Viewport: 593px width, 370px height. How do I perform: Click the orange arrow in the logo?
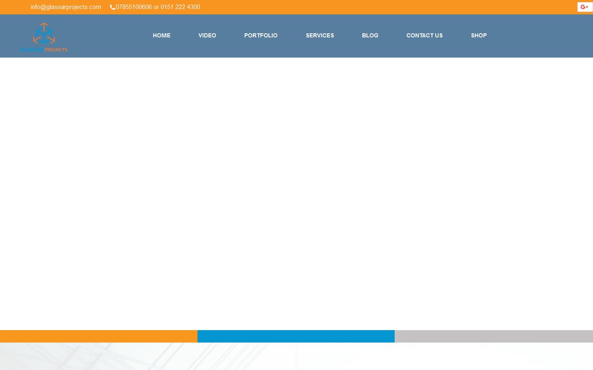[x=44, y=25]
